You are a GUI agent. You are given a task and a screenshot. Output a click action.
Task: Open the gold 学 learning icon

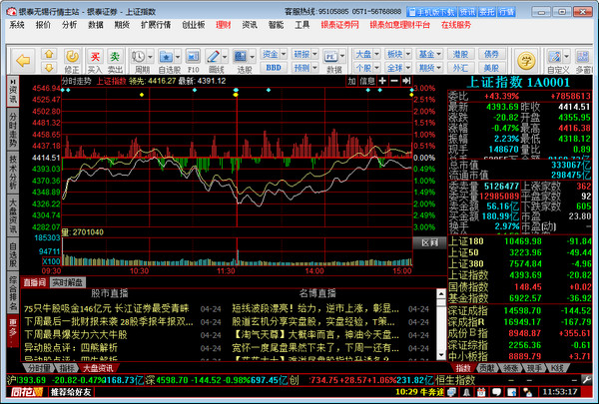coord(526,60)
